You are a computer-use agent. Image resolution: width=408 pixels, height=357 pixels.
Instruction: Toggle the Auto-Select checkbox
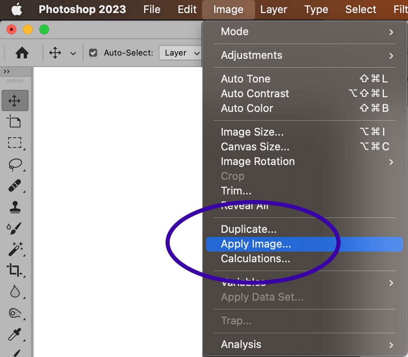93,53
